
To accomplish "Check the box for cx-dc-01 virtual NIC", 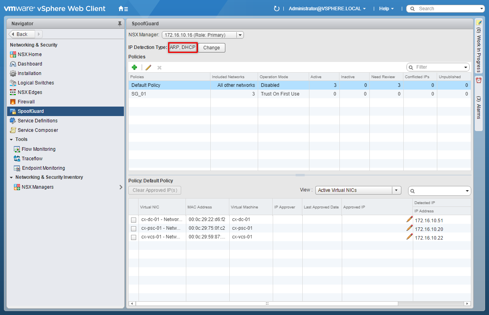I will (x=134, y=220).
